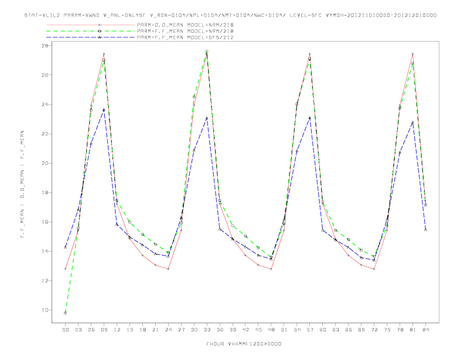Viewport: 464px width, 359px height.
Task: Click y-axis tick label 16
Action: click(x=46, y=222)
